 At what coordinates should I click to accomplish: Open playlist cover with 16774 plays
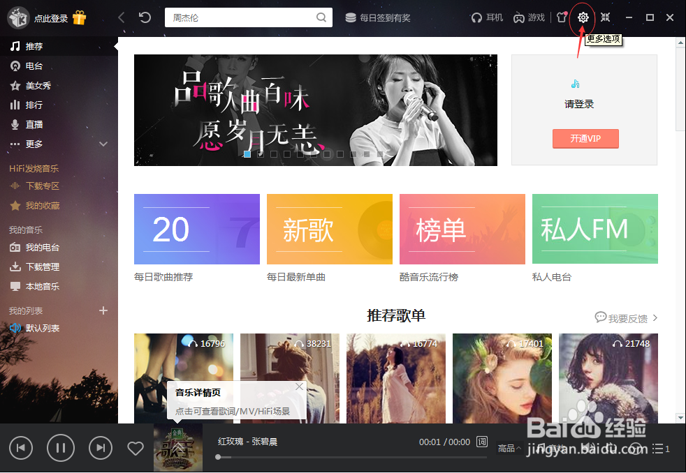(x=396, y=378)
